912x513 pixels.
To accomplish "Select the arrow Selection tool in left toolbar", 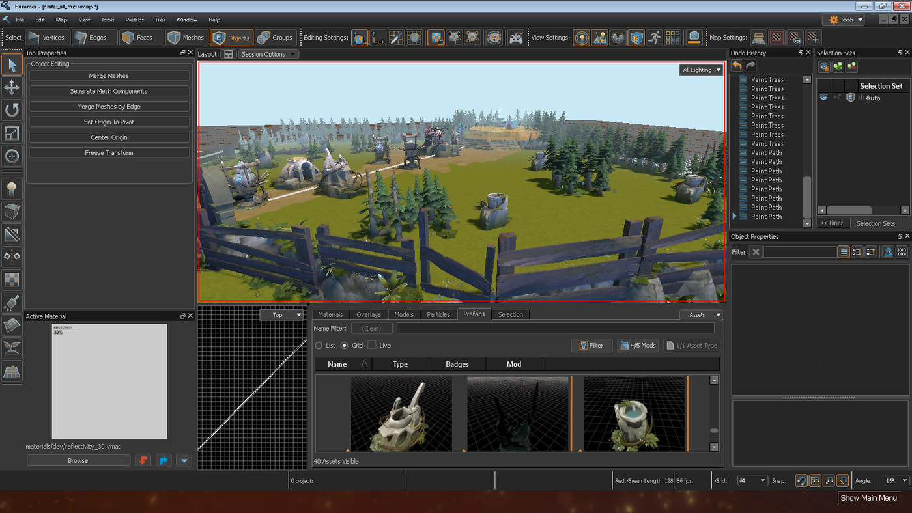I will click(12, 64).
